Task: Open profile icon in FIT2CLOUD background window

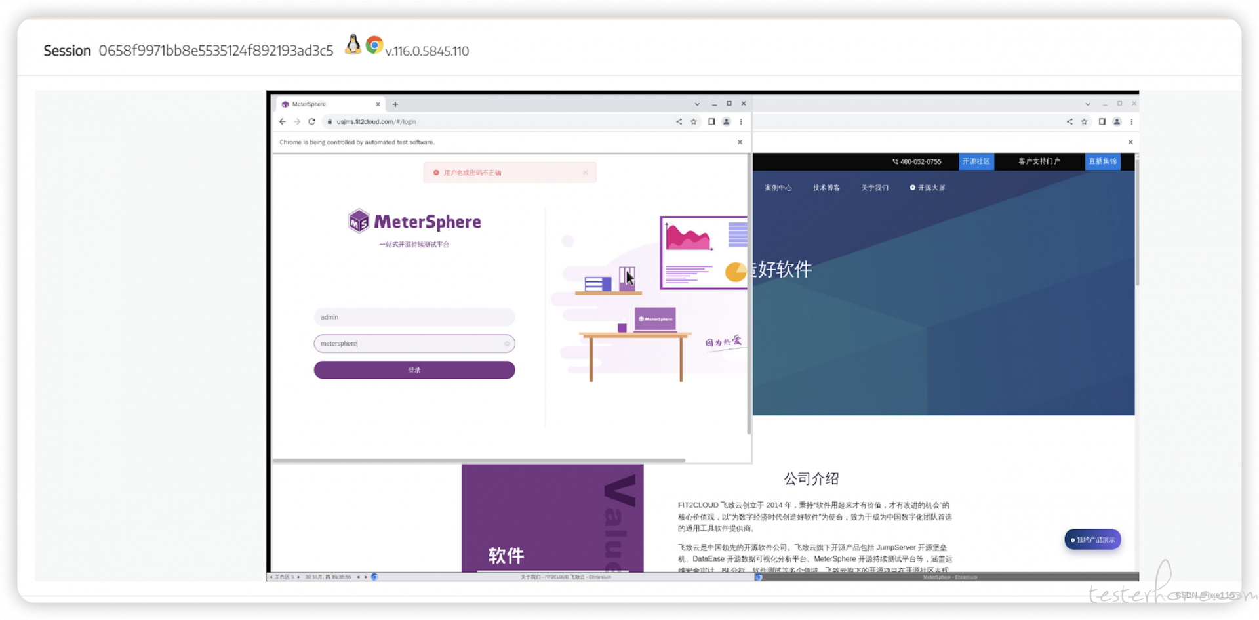Action: click(1117, 121)
